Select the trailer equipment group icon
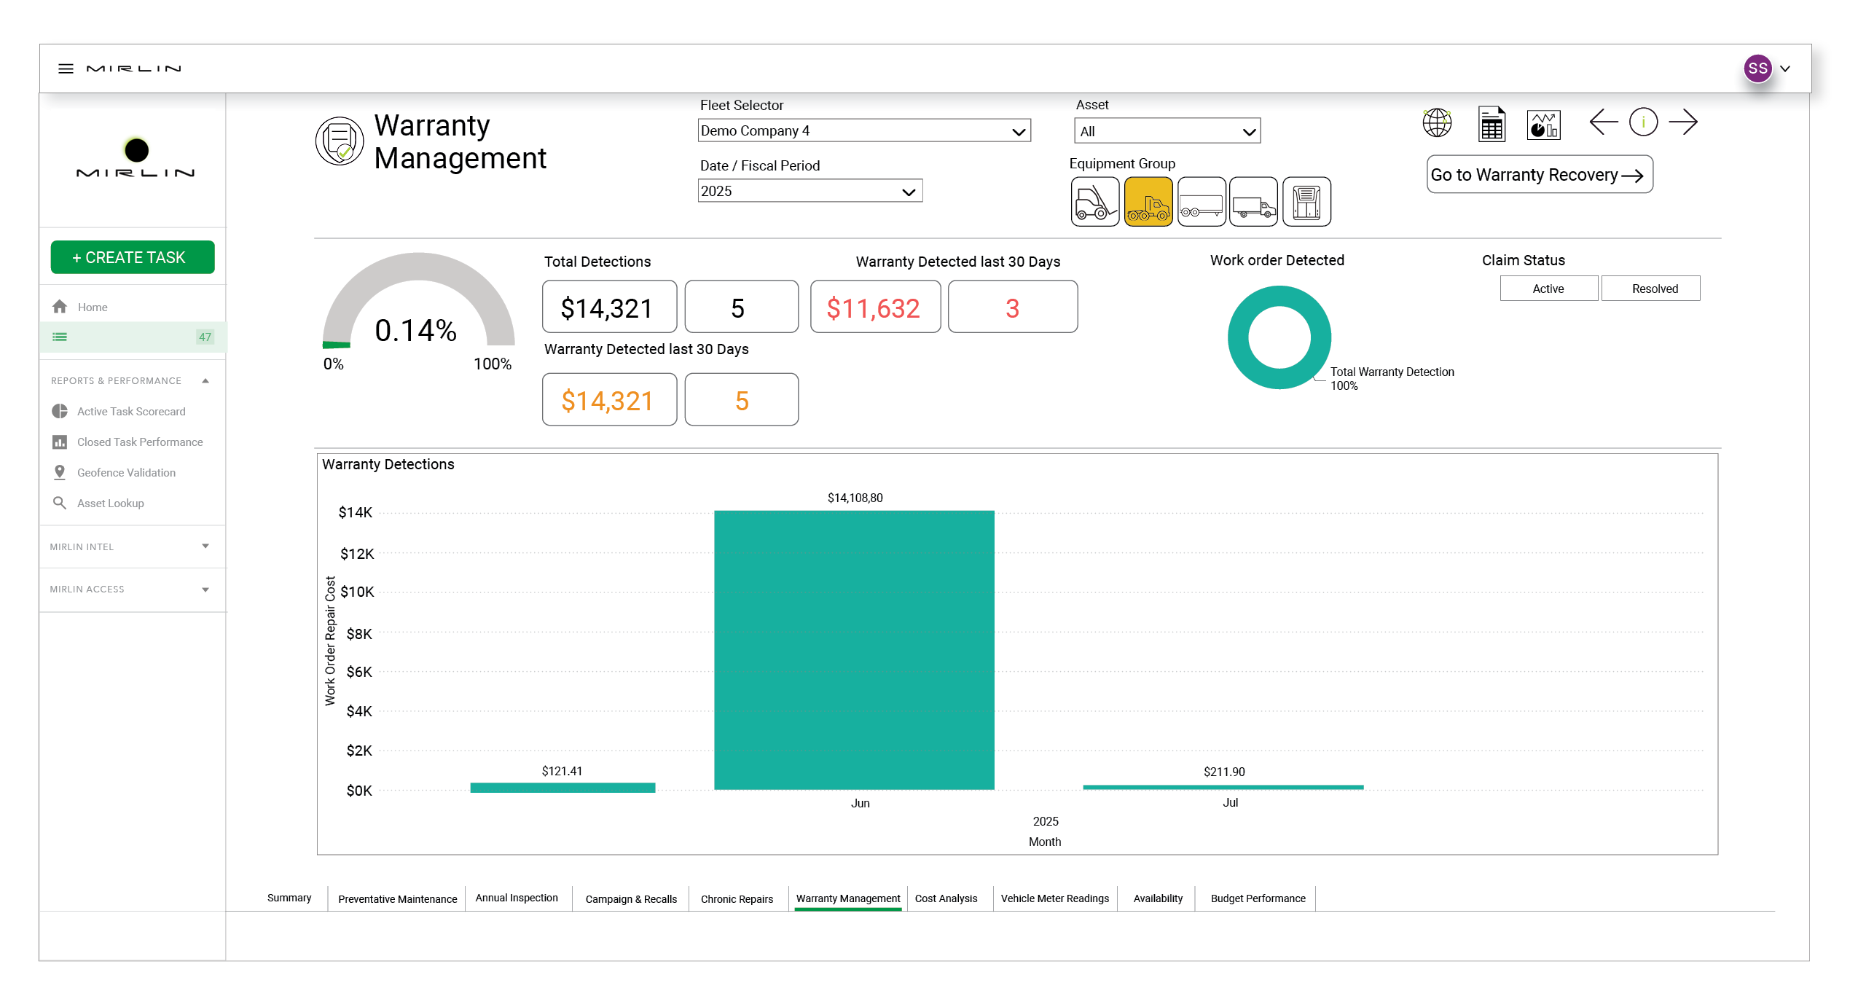The height and width of the screenshot is (991, 1858). tap(1201, 202)
